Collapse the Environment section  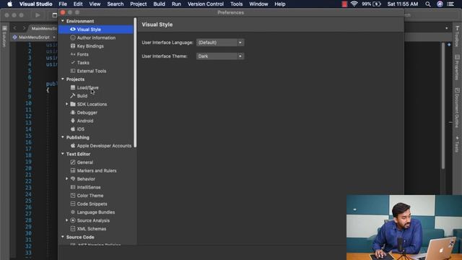(x=63, y=21)
